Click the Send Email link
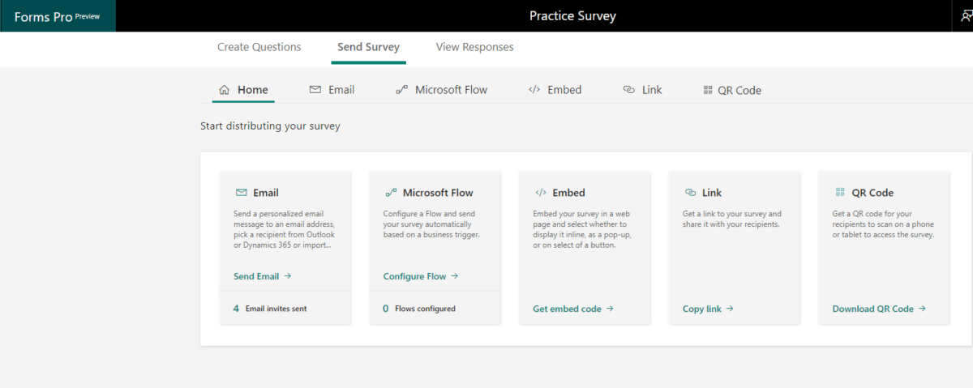This screenshot has height=388, width=973. pos(263,276)
